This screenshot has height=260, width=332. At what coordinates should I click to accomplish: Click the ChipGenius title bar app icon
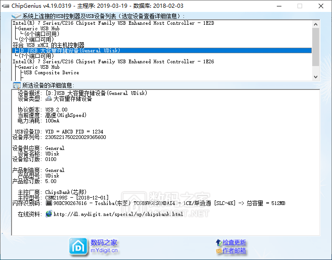[x=6, y=6]
